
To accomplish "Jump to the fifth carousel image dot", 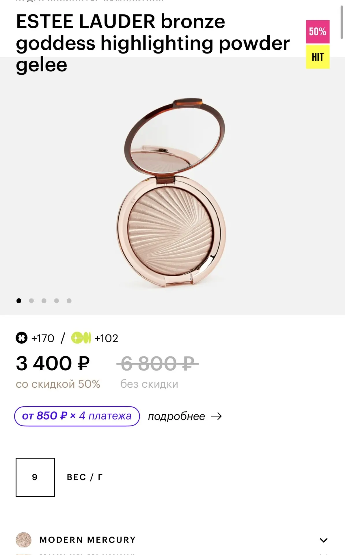I will pyautogui.click(x=69, y=301).
